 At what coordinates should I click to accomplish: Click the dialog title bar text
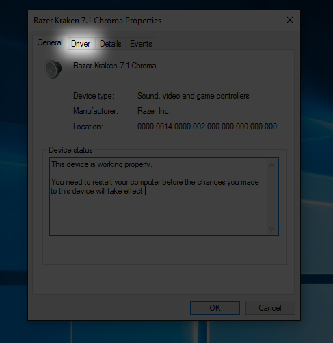pos(98,21)
